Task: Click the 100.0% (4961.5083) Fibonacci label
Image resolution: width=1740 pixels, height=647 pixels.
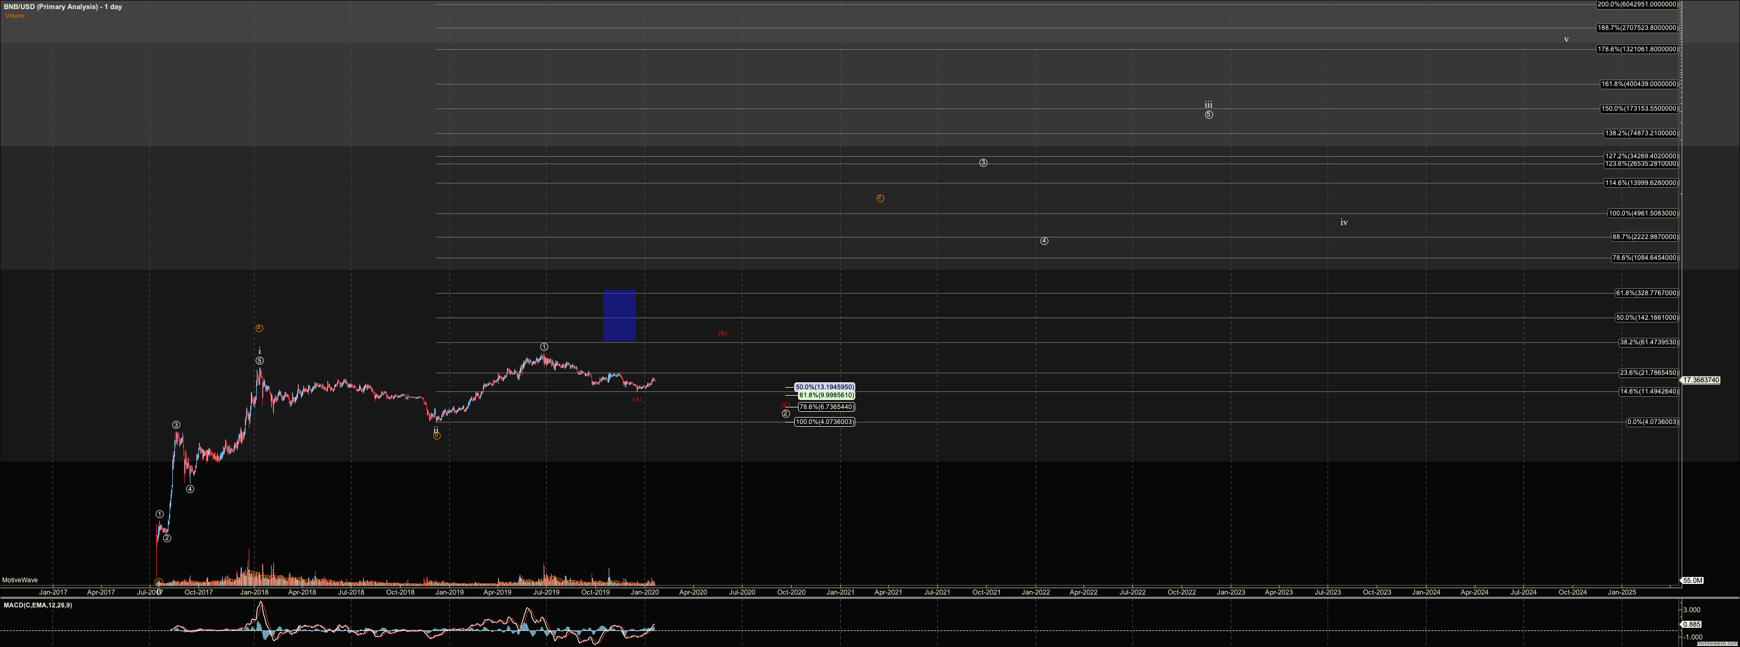Action: (1643, 213)
